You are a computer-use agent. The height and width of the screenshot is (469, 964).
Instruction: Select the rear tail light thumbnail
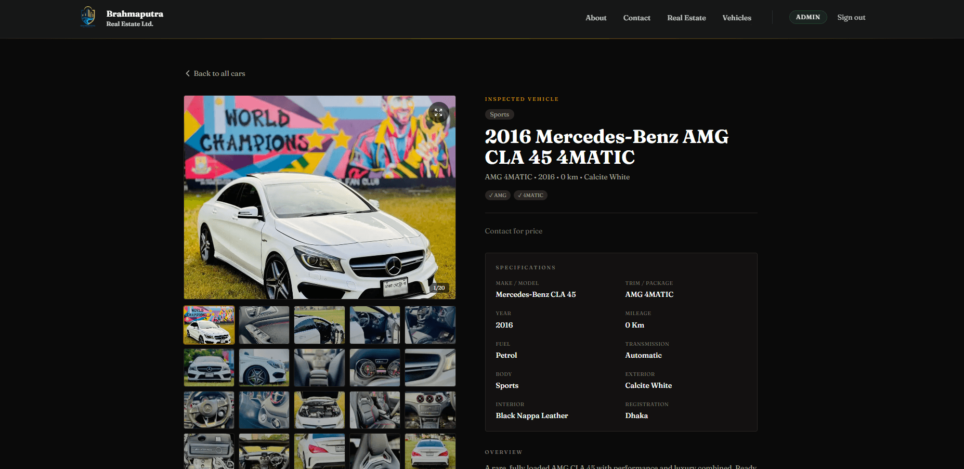tap(319, 451)
